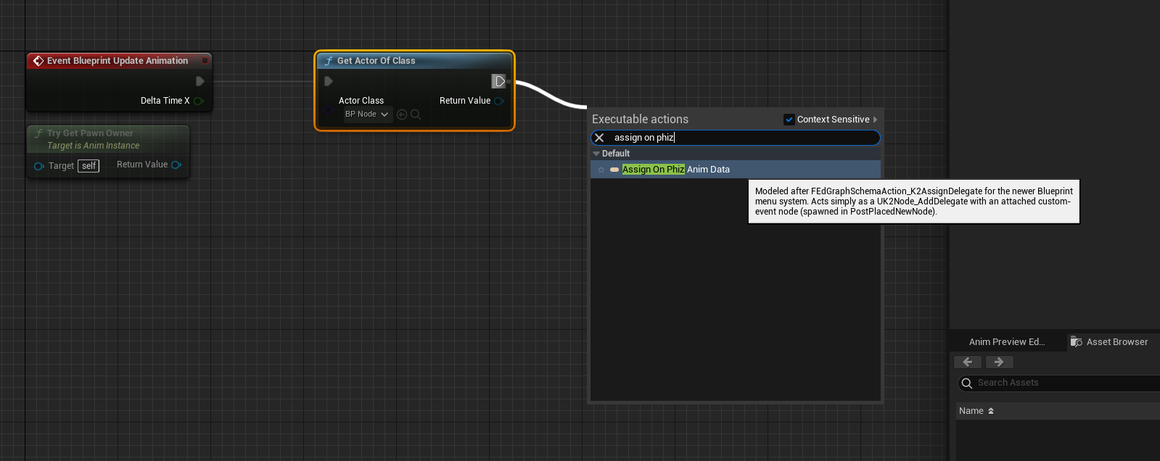Image resolution: width=1160 pixels, height=461 pixels.
Task: Click the red delegate pin on Event Blueprint Update Animation
Action: pos(205,61)
